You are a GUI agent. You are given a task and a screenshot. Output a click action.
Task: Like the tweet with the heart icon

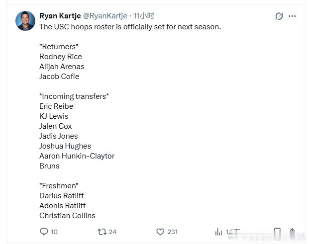pos(160,232)
